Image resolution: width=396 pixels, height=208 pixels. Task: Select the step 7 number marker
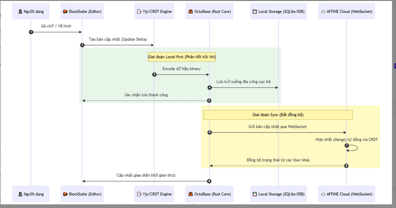(x=347, y=145)
